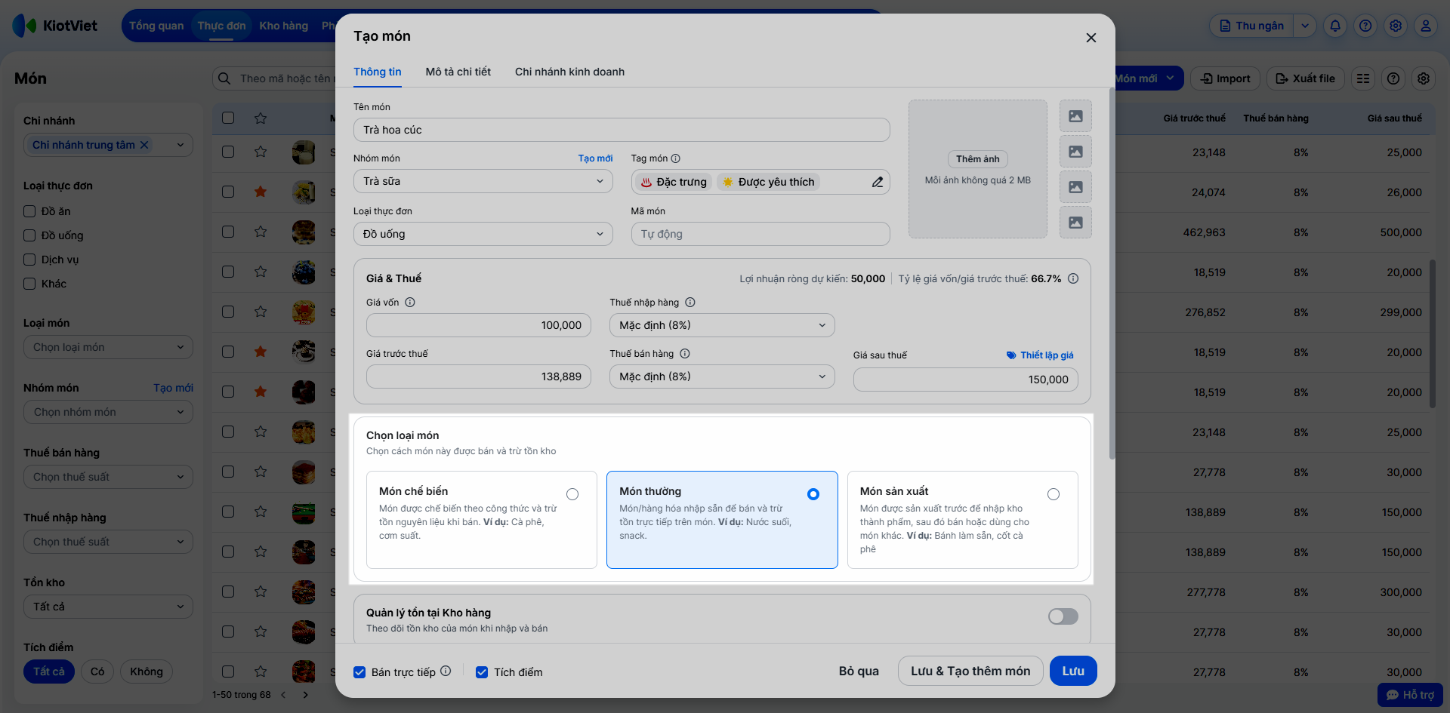Click the Được yêu thích tag chip
Viewport: 1450px width, 713px height.
point(768,182)
